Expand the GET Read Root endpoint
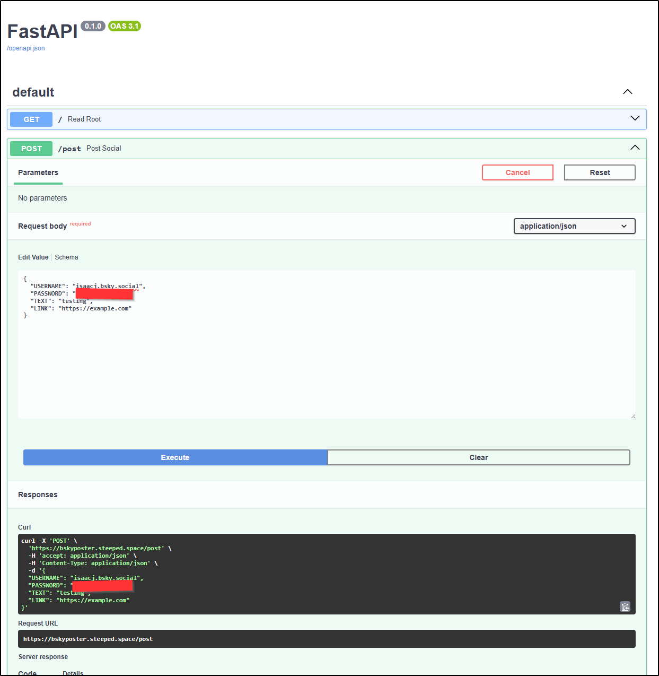 point(635,118)
